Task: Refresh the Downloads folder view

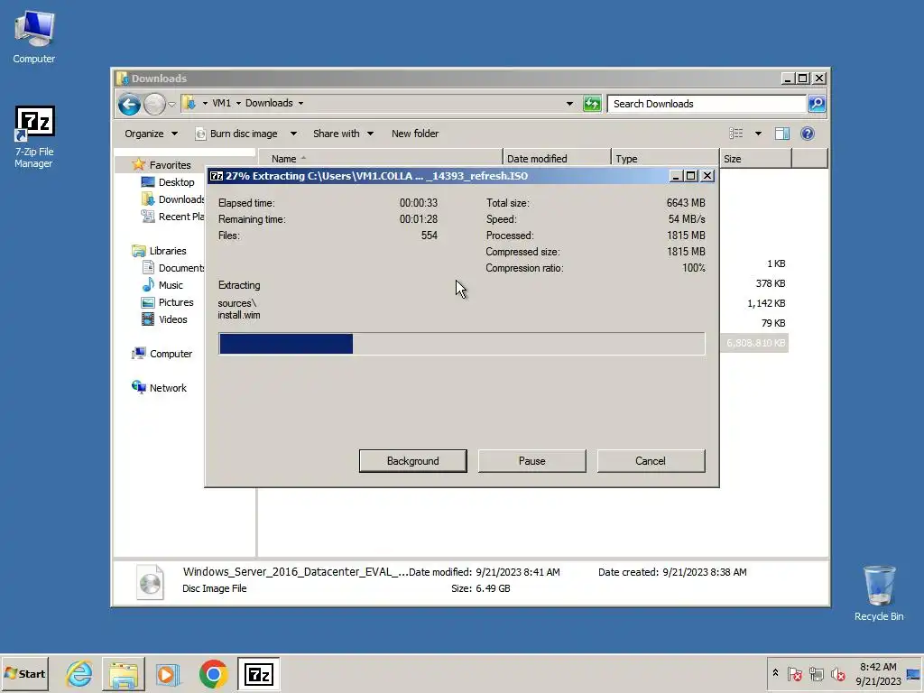Action: (x=592, y=104)
